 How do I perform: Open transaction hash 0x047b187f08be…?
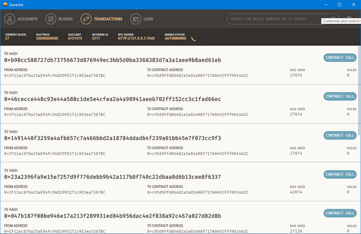[113, 216]
